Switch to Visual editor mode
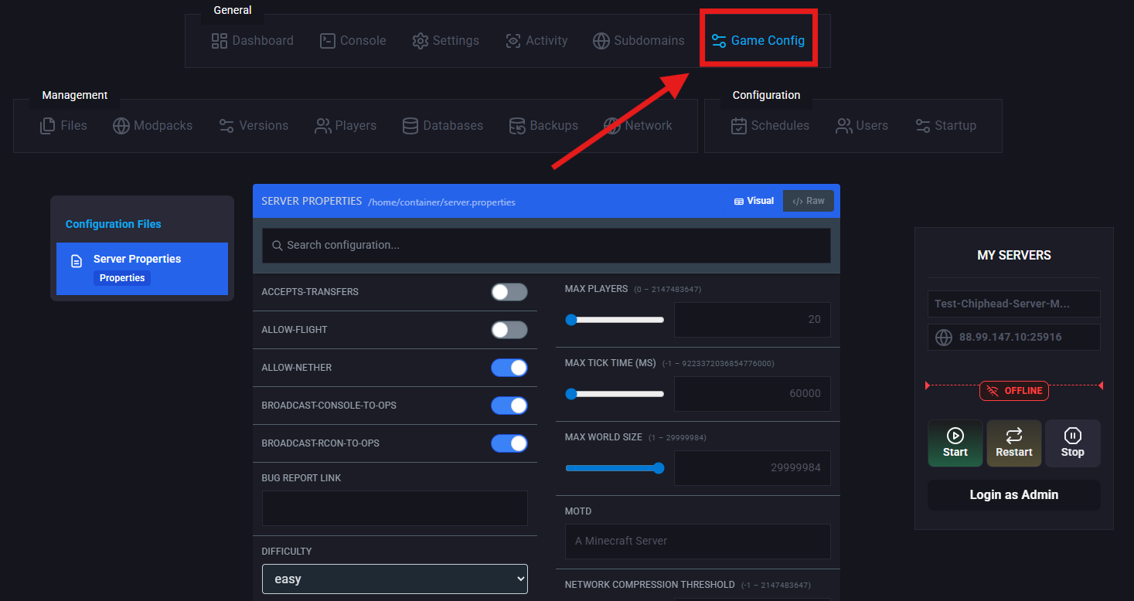Image resolution: width=1134 pixels, height=601 pixels. pos(754,201)
